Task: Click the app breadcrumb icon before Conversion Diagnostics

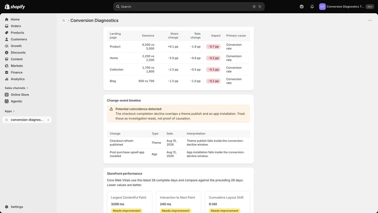Action: [64, 20]
